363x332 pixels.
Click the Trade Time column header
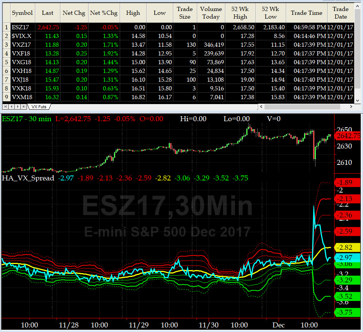[307, 13]
